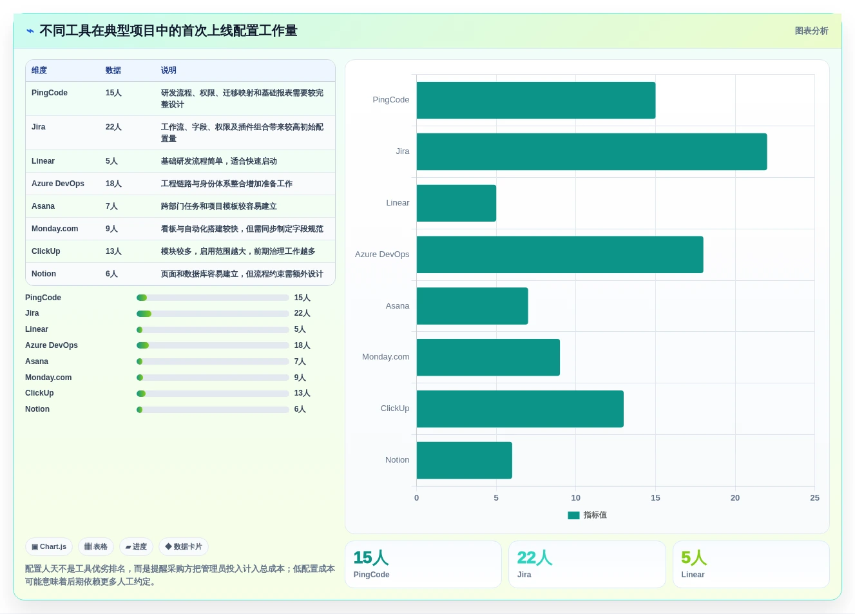This screenshot has height=614, width=855.
Task: Click the ClickUp bar in the chart
Action: pos(520,409)
